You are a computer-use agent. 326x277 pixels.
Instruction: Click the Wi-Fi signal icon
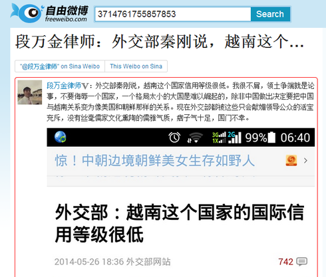pyautogui.click(x=194, y=138)
